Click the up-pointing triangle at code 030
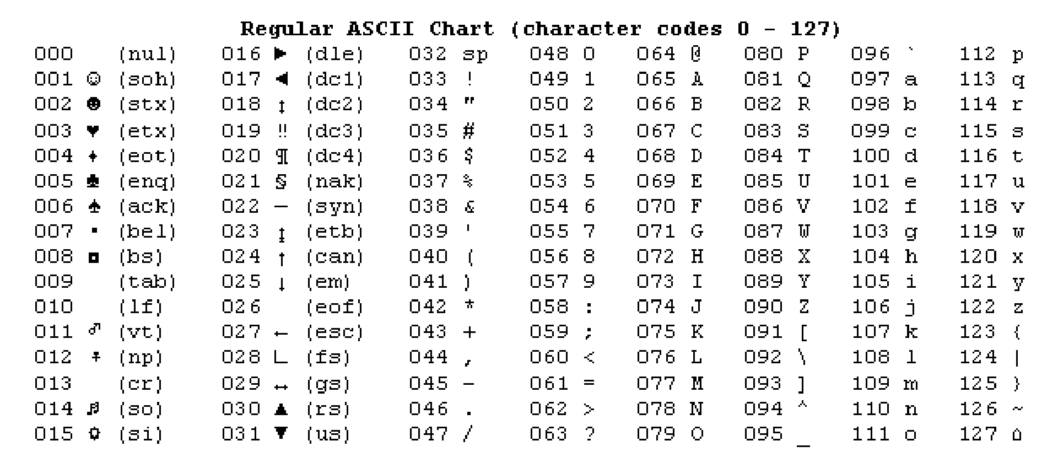 pyautogui.click(x=281, y=409)
